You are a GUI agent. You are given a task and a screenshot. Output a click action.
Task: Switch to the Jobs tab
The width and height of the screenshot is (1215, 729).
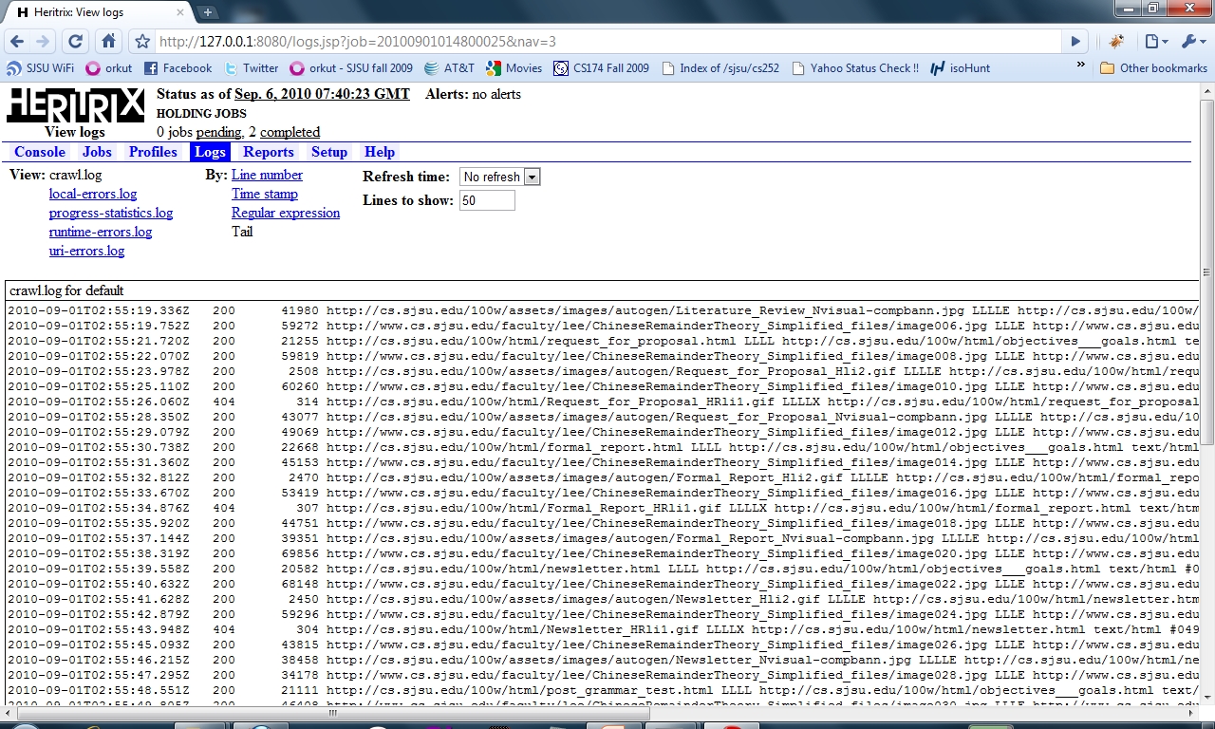point(97,152)
